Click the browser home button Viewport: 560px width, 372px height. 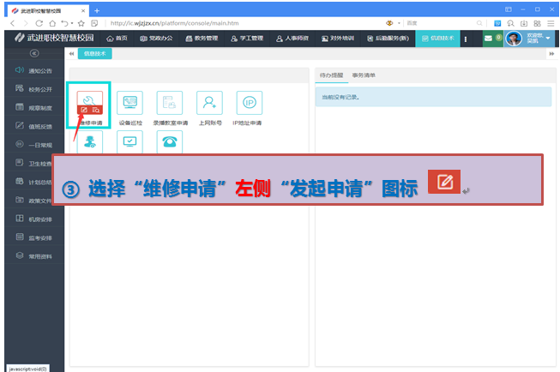pyautogui.click(x=52, y=23)
